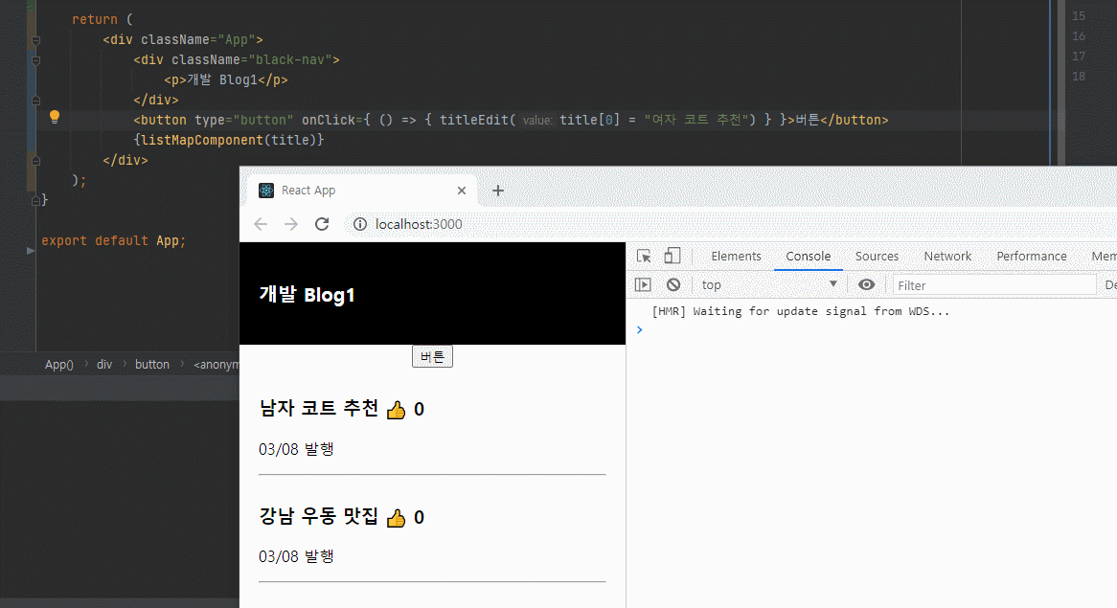1117x608 pixels.
Task: Click the thumbs-up next to 강남 우동 맛집
Action: pyautogui.click(x=396, y=518)
